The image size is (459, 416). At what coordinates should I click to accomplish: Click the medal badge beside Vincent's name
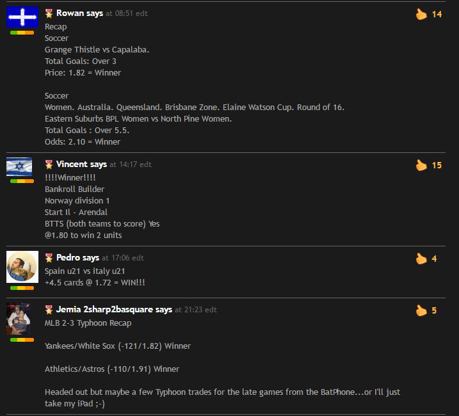[x=49, y=164]
